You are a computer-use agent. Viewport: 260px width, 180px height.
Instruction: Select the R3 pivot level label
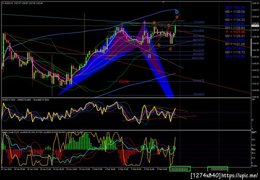(235, 8)
